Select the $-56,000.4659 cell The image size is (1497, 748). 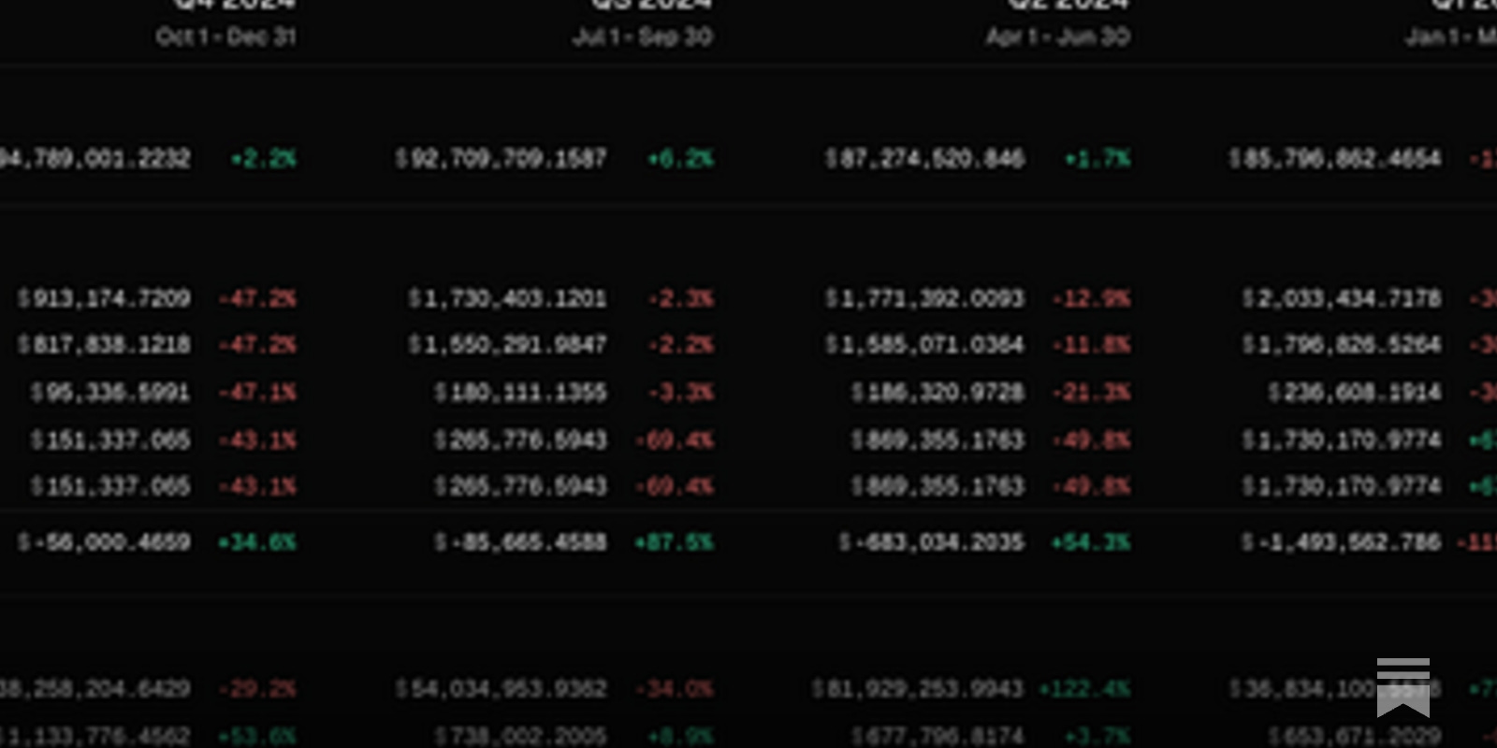coord(104,542)
